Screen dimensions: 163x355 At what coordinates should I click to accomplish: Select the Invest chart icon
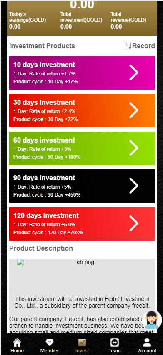(x=82, y=342)
